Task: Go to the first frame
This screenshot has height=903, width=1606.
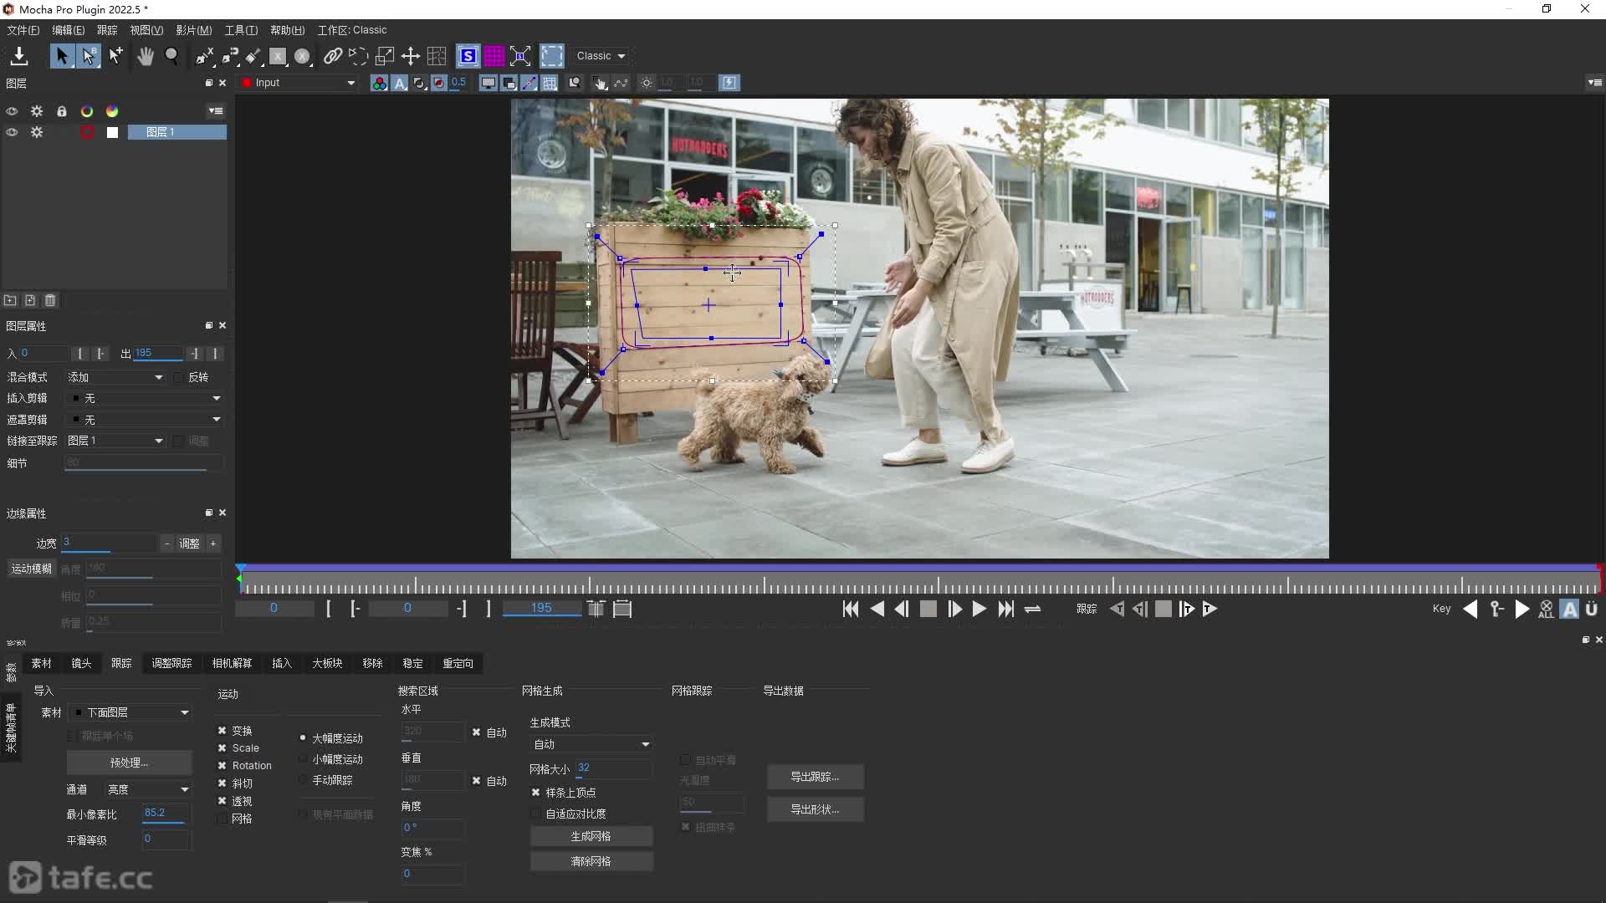Action: pyautogui.click(x=851, y=609)
